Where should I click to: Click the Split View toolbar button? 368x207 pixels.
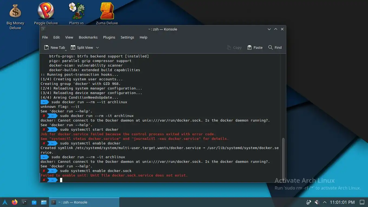coord(82,47)
